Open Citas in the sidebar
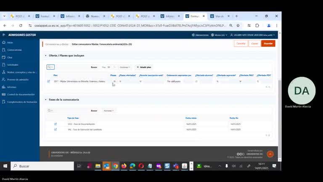The width and height of the screenshot is (323, 182). pyautogui.click(x=10, y=57)
